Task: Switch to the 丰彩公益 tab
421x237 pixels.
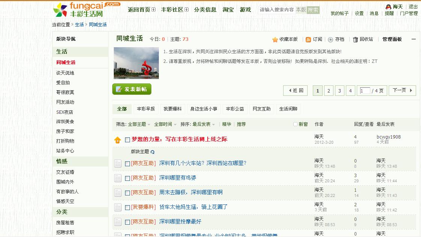Action: (235, 109)
